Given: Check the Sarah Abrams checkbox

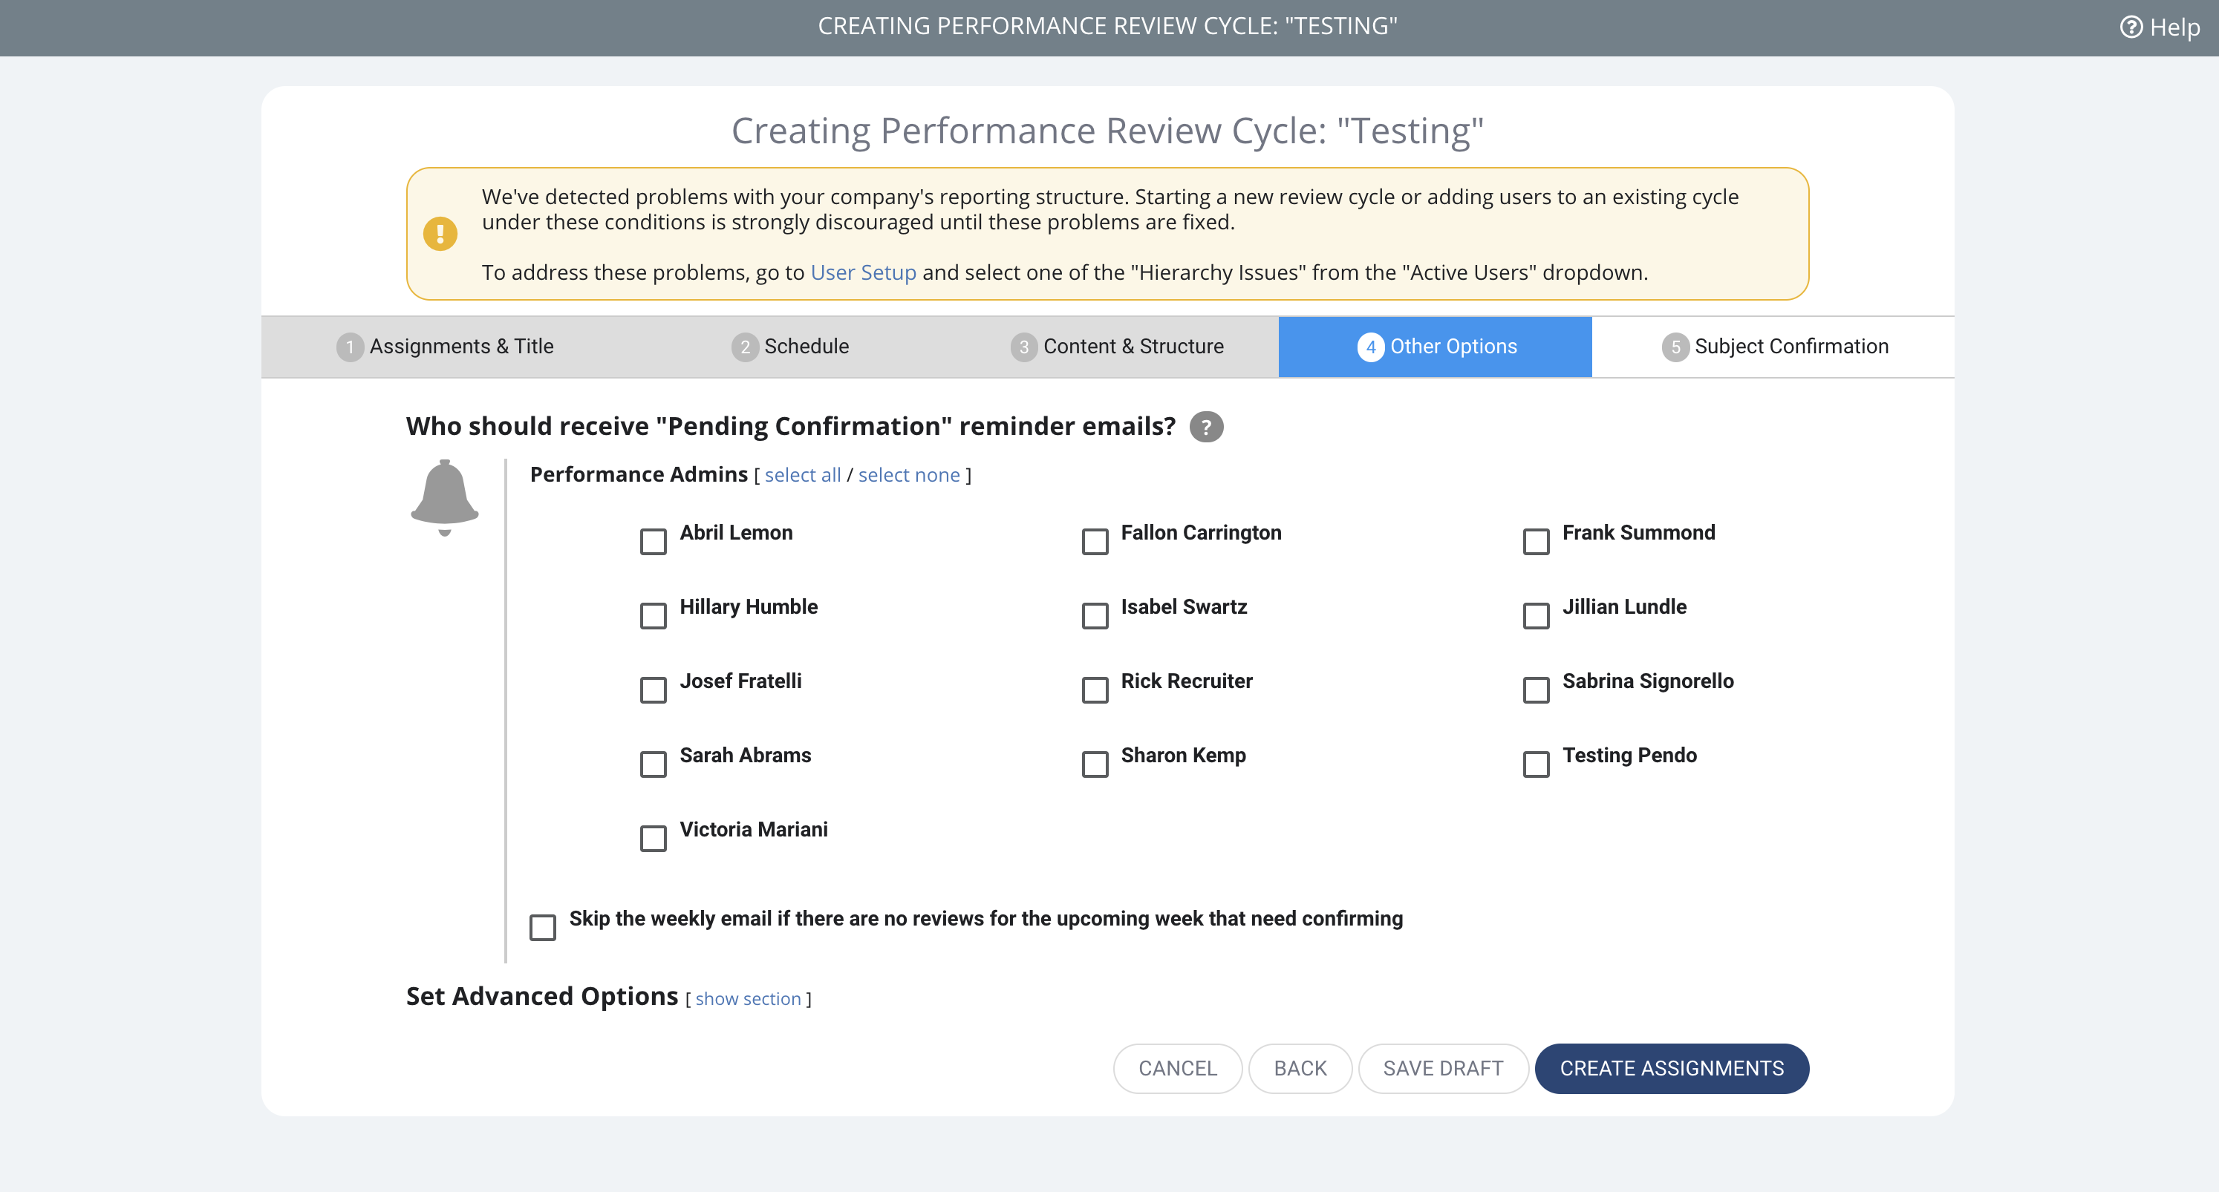Looking at the screenshot, I should pyautogui.click(x=653, y=764).
